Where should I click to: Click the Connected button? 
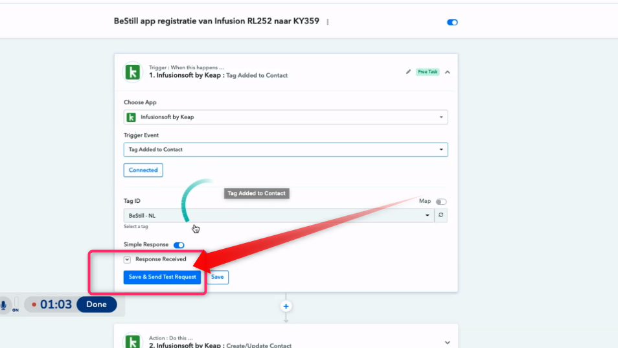pos(143,170)
